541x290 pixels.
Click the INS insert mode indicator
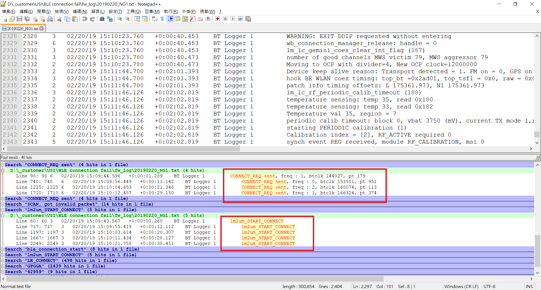coord(529,287)
